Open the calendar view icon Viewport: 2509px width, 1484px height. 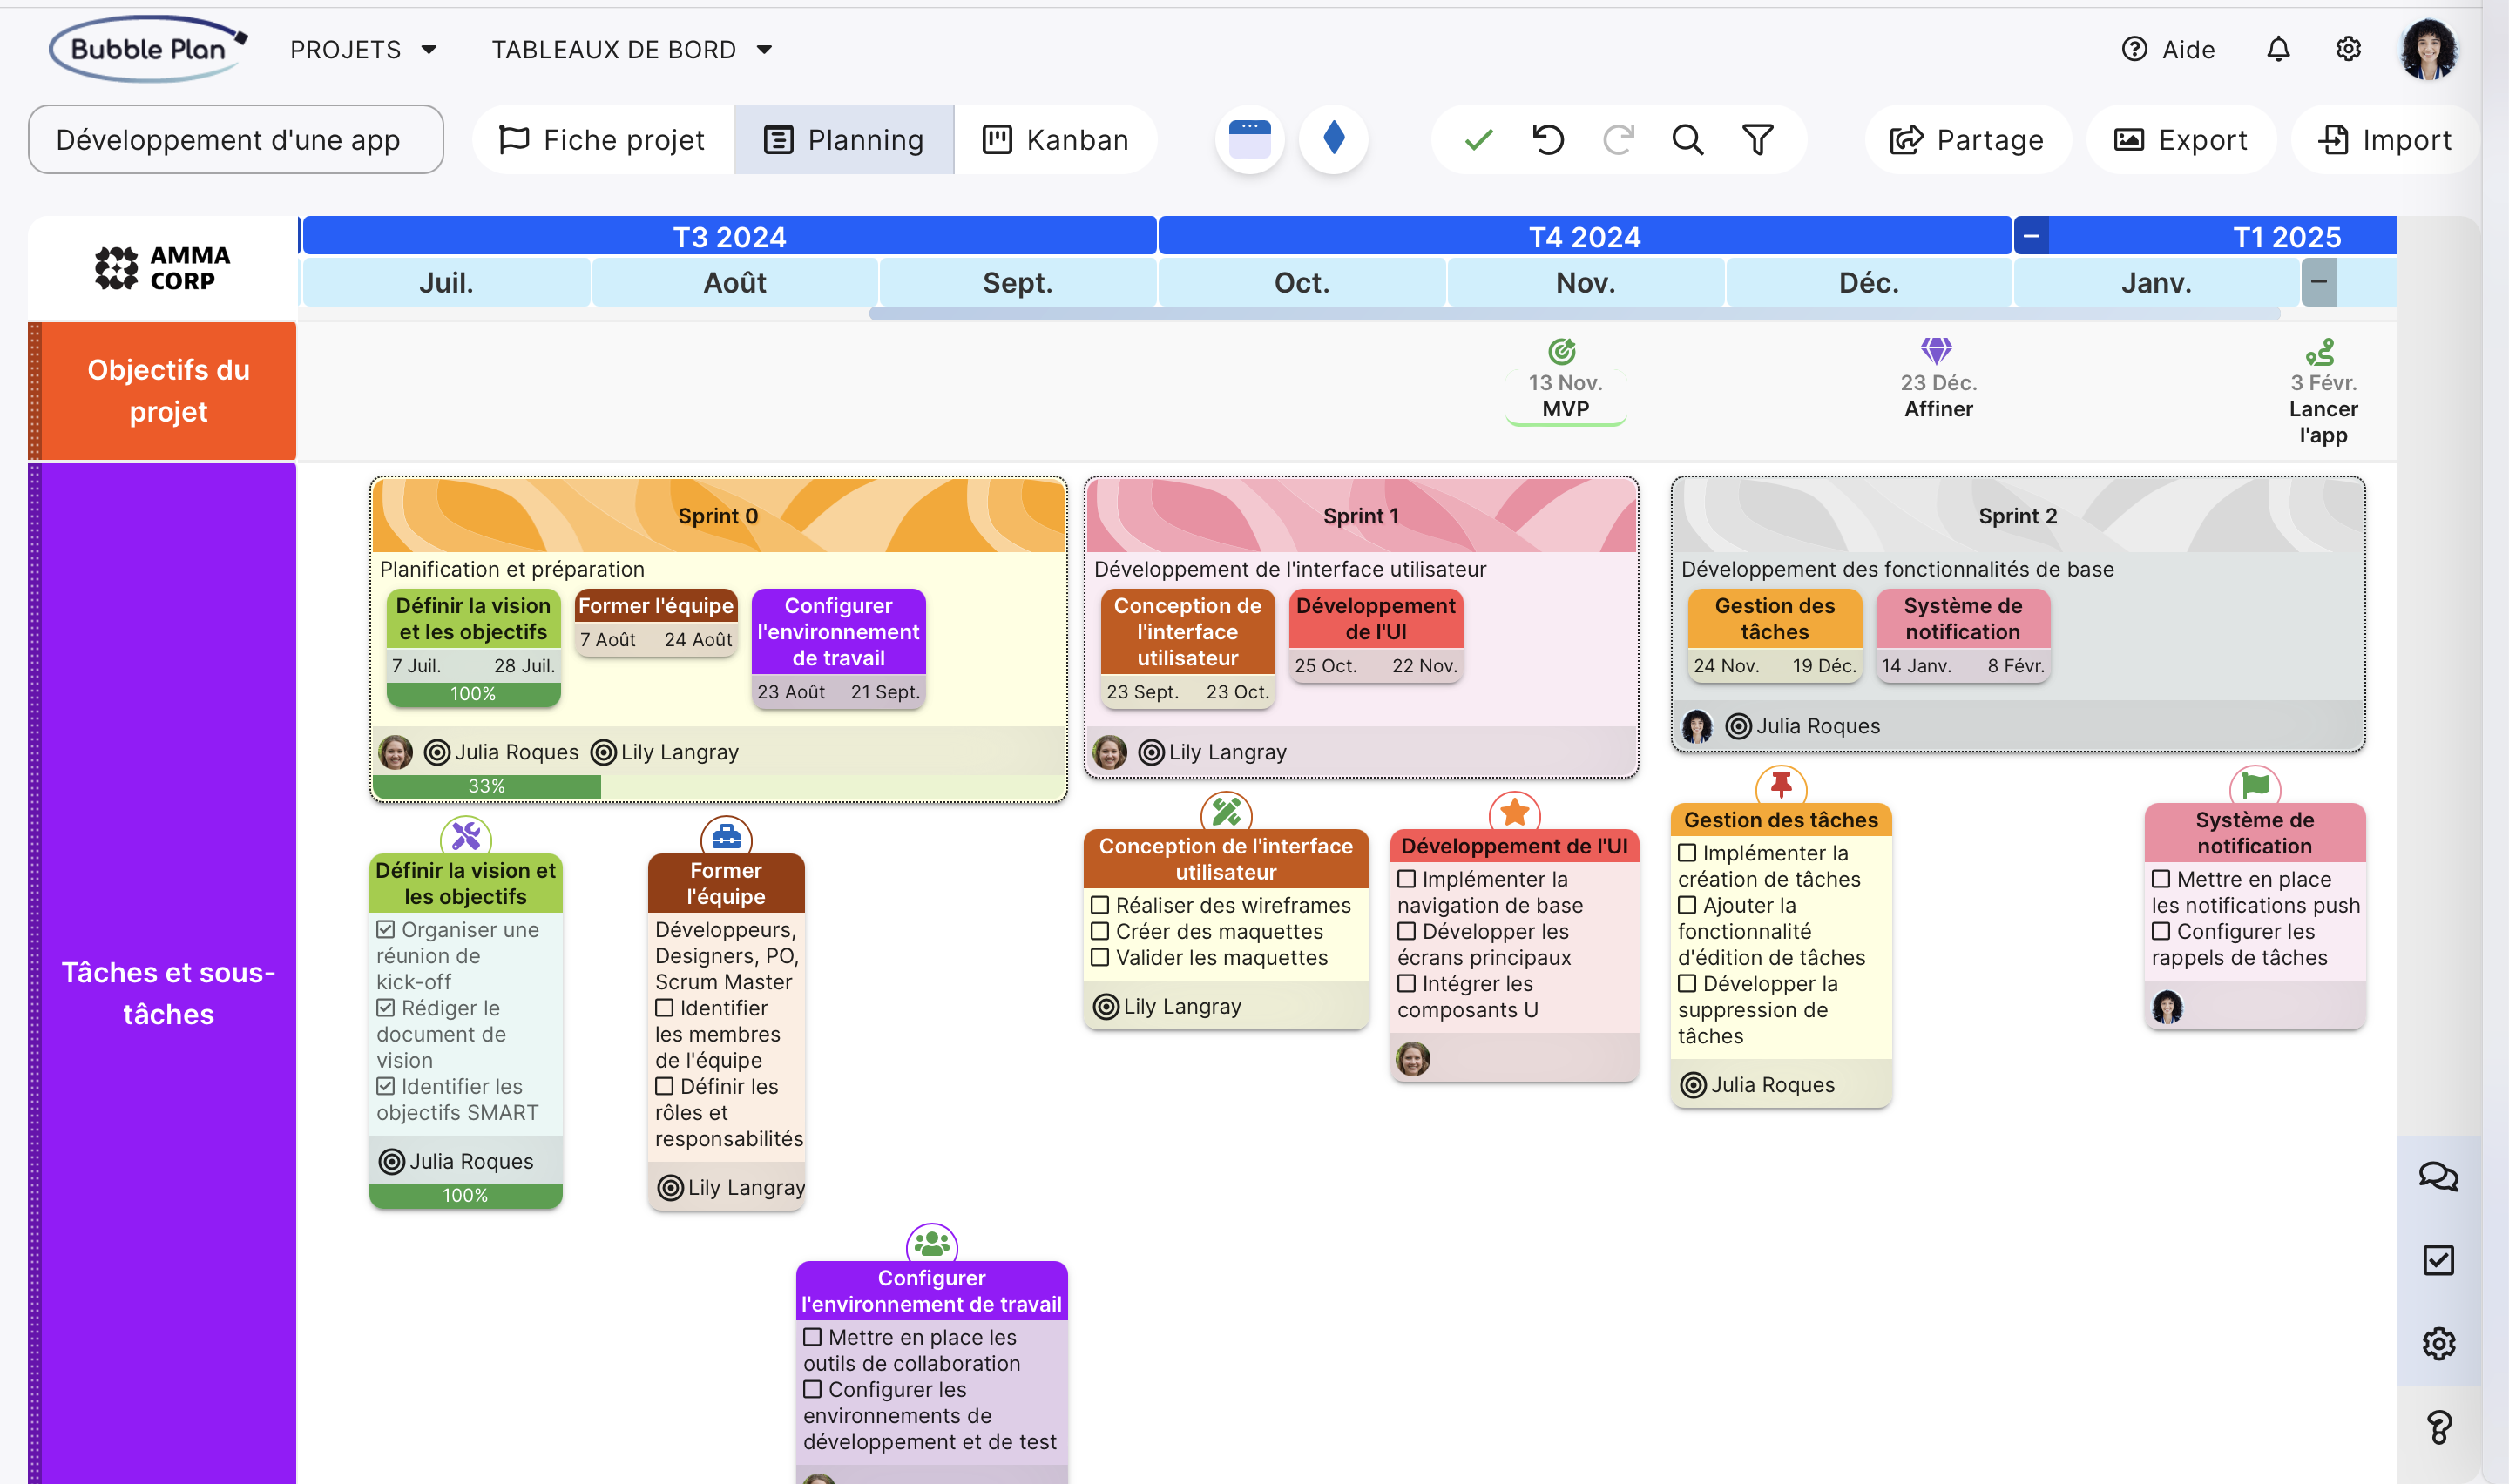tap(1249, 139)
